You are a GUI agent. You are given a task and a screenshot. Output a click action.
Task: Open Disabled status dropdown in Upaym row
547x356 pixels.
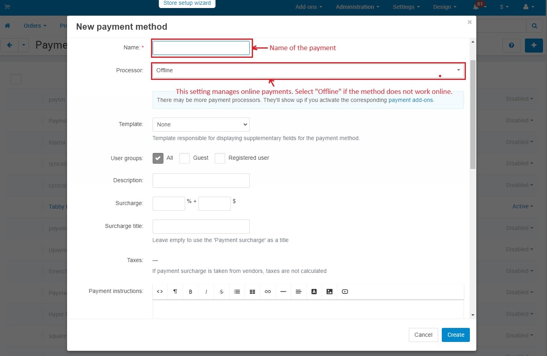520,249
